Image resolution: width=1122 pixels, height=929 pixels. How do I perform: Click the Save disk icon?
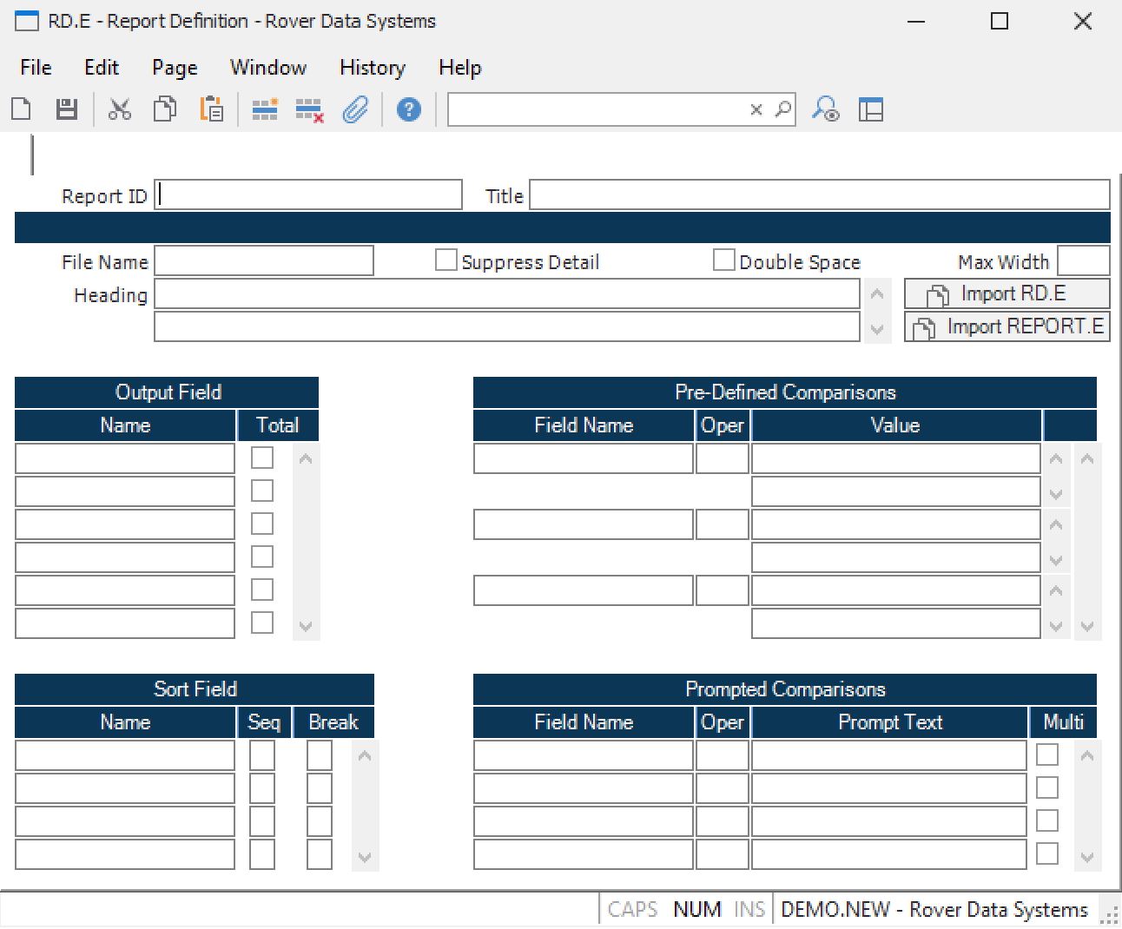click(67, 109)
